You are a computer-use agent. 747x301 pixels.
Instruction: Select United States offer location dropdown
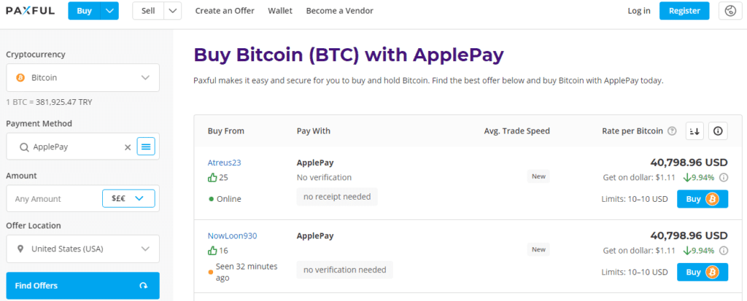tap(82, 249)
